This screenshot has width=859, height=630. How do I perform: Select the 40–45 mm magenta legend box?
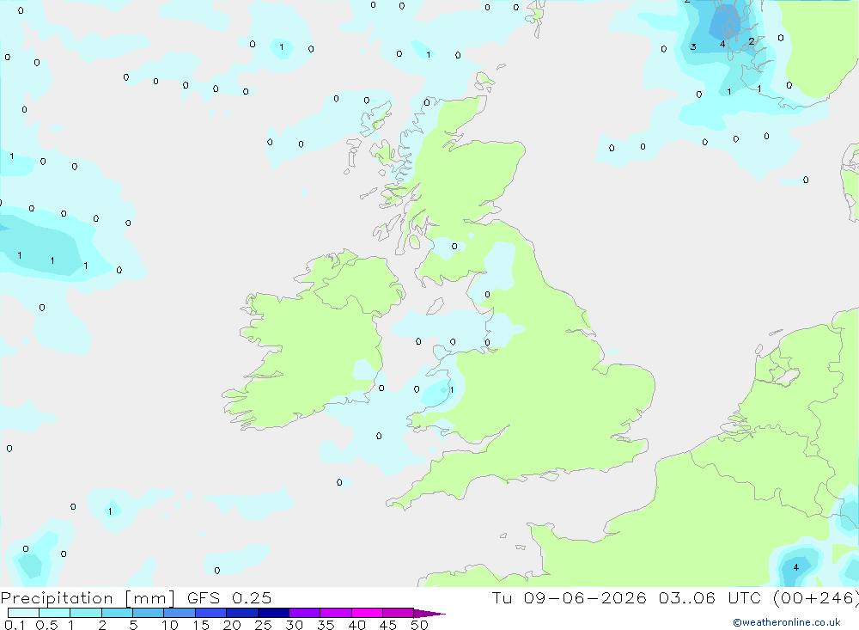[x=367, y=613]
